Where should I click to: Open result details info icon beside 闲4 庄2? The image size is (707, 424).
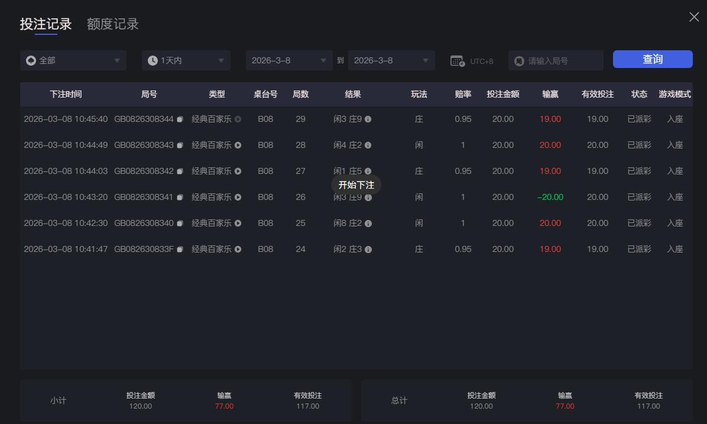click(367, 145)
